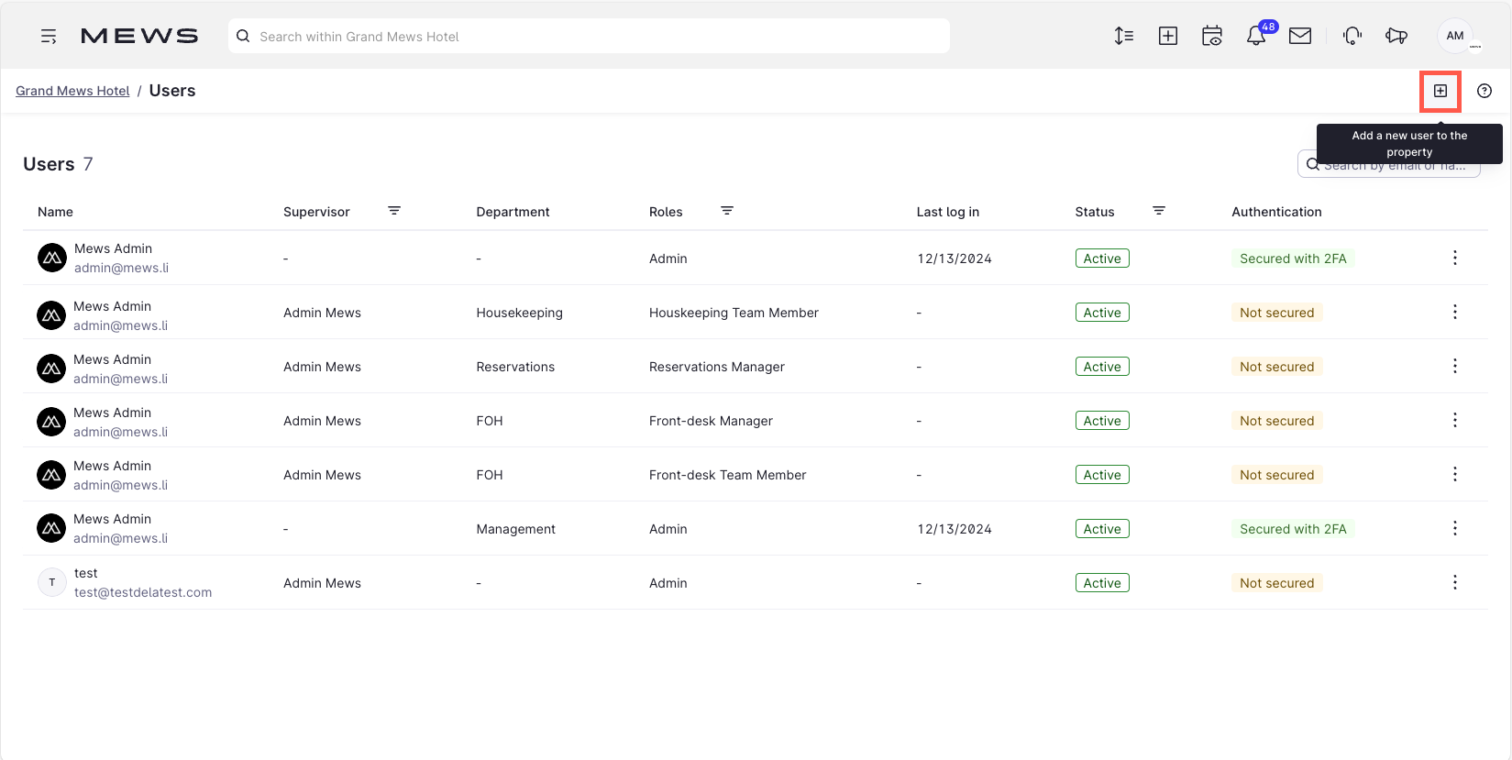
Task: Click 12/13/2024 last log in of Management row
Action: coord(954,529)
